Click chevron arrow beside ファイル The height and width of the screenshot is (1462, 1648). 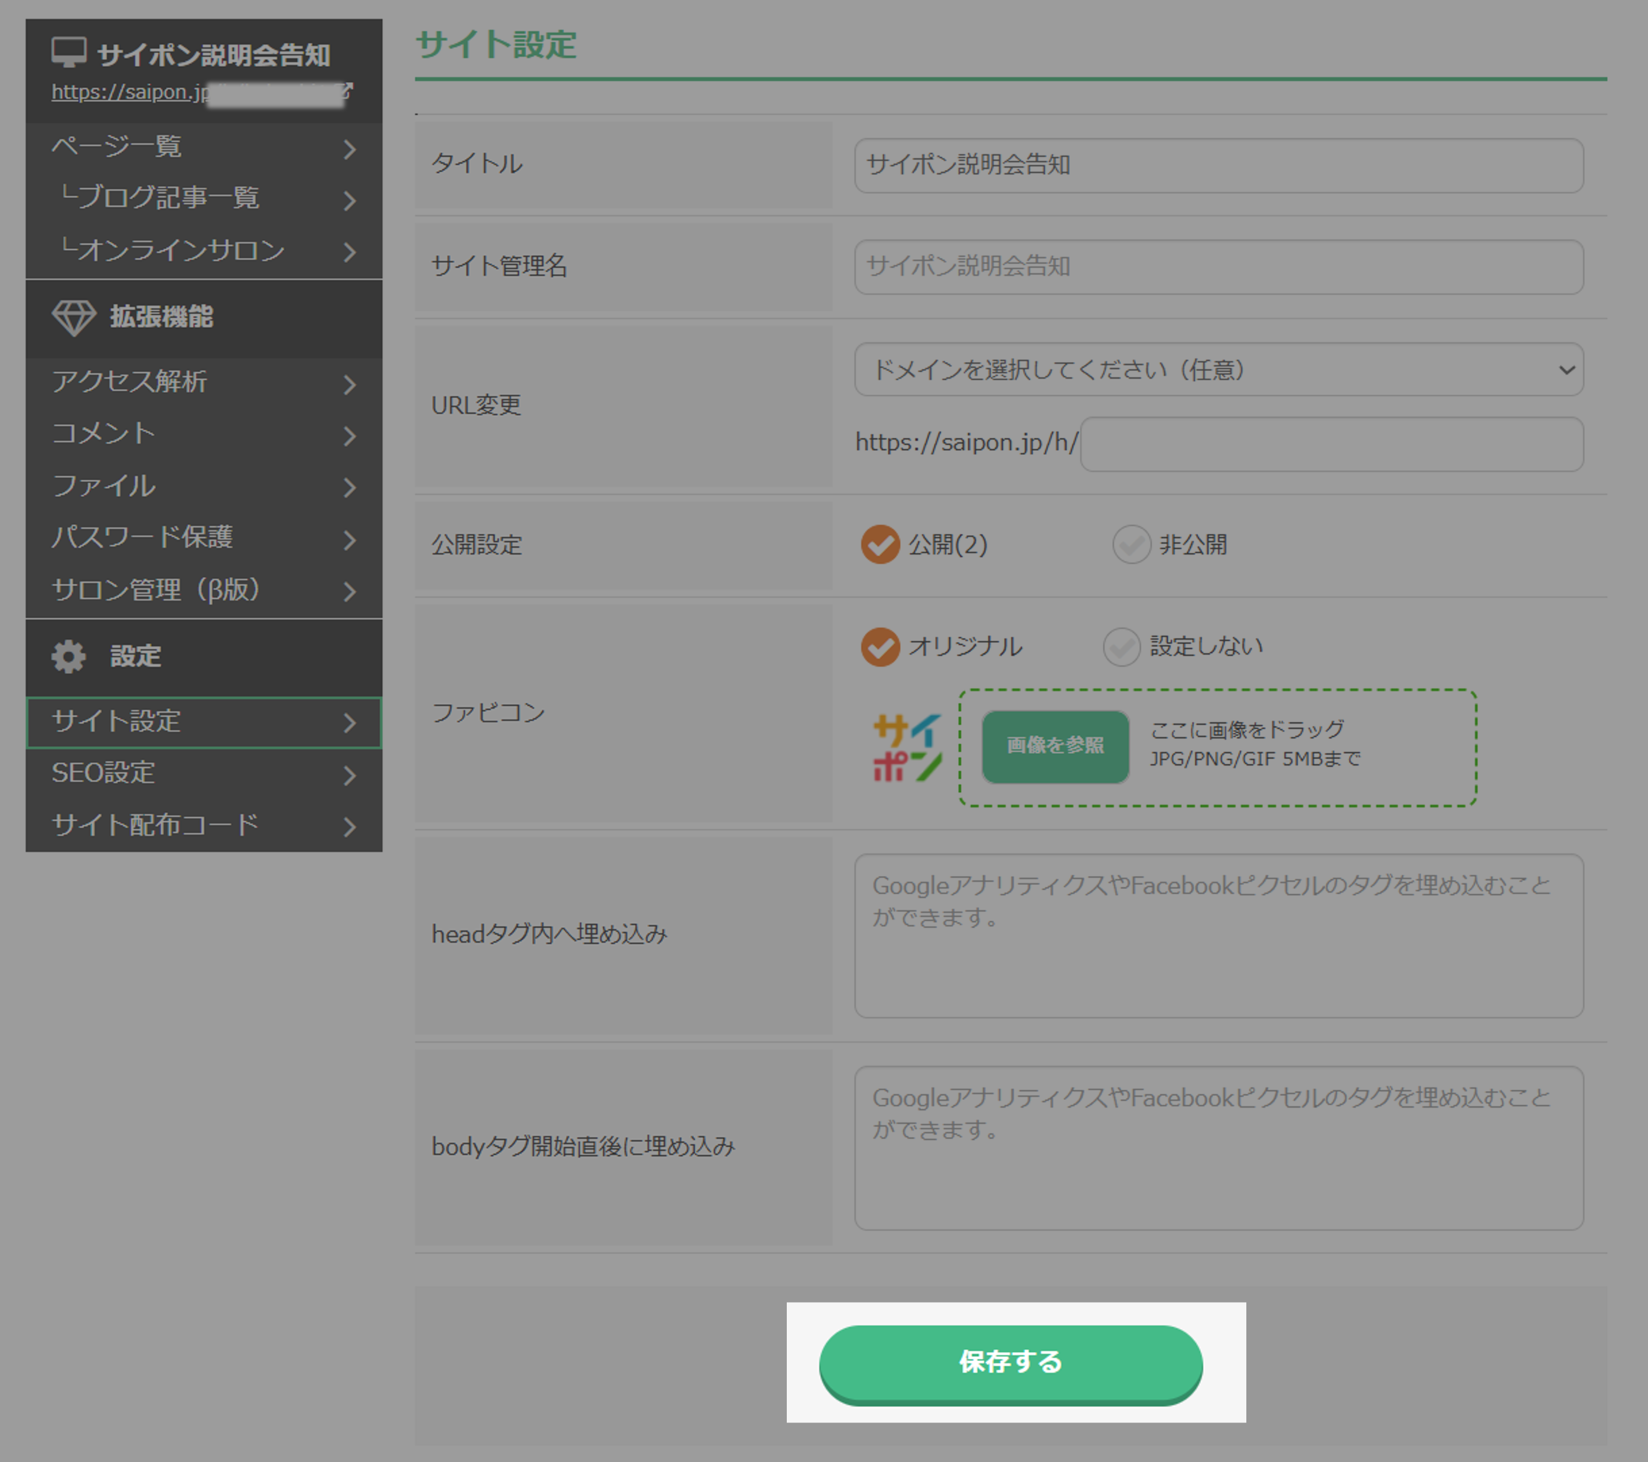coord(349,487)
